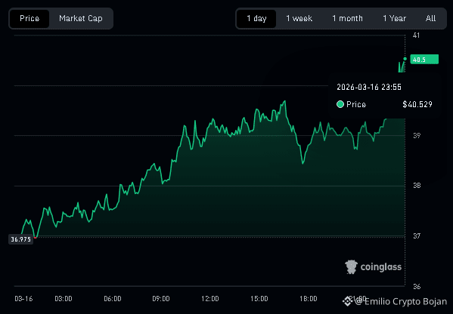Click the 38 price axis label
Image resolution: width=453 pixels, height=314 pixels.
(x=417, y=186)
